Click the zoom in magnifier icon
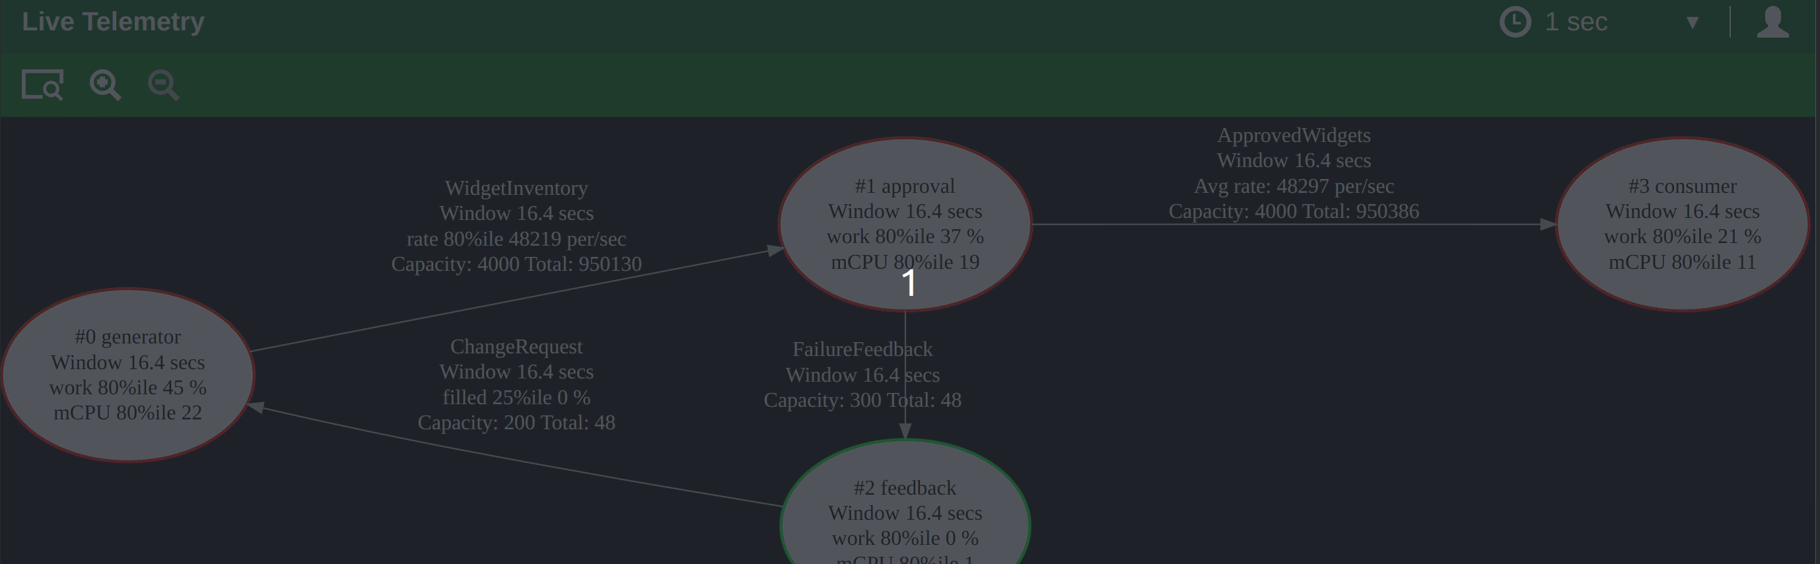Image resolution: width=1820 pixels, height=564 pixels. [104, 85]
